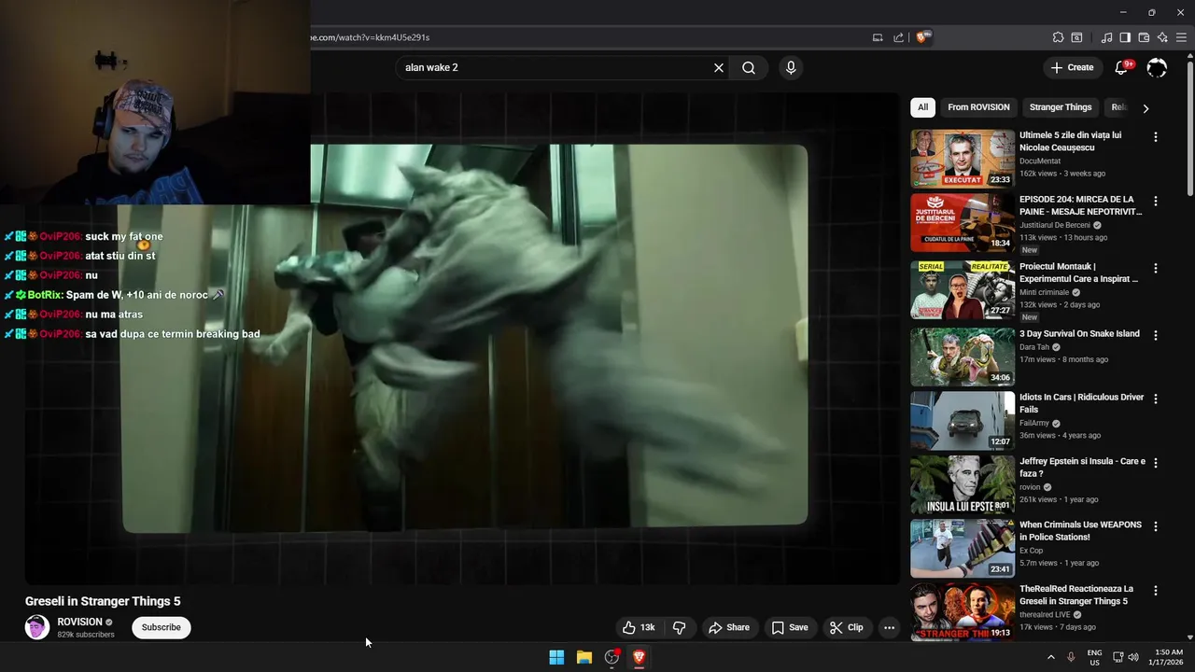Screen dimensions: 1195x672
Task: Dislike the video with thumbs-down
Action: [680, 627]
